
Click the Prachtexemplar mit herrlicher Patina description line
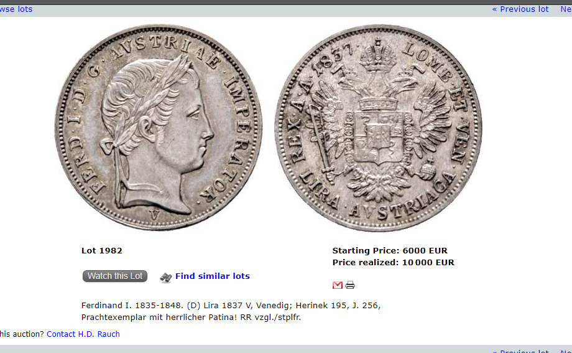click(191, 317)
